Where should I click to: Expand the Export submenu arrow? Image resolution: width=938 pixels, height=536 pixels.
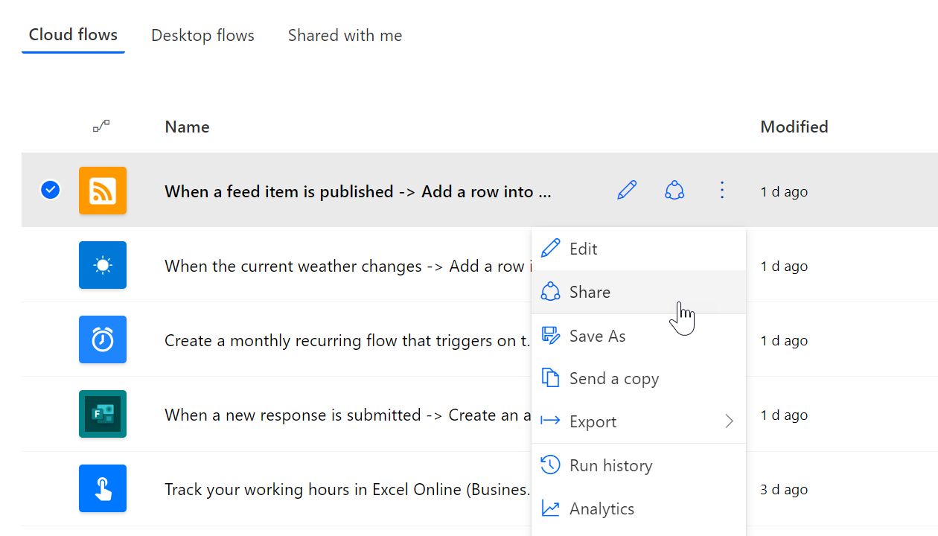(x=729, y=421)
